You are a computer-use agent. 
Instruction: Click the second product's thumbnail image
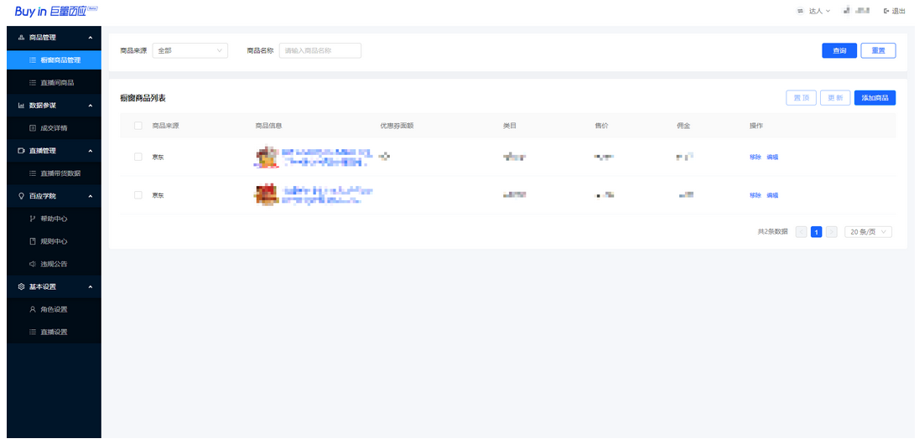[x=266, y=195]
